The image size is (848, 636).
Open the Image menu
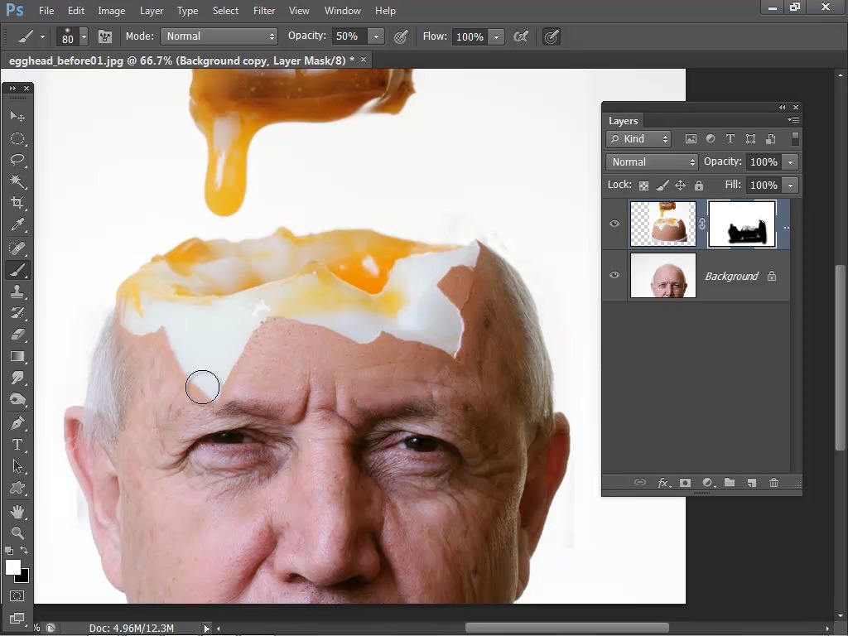point(112,10)
